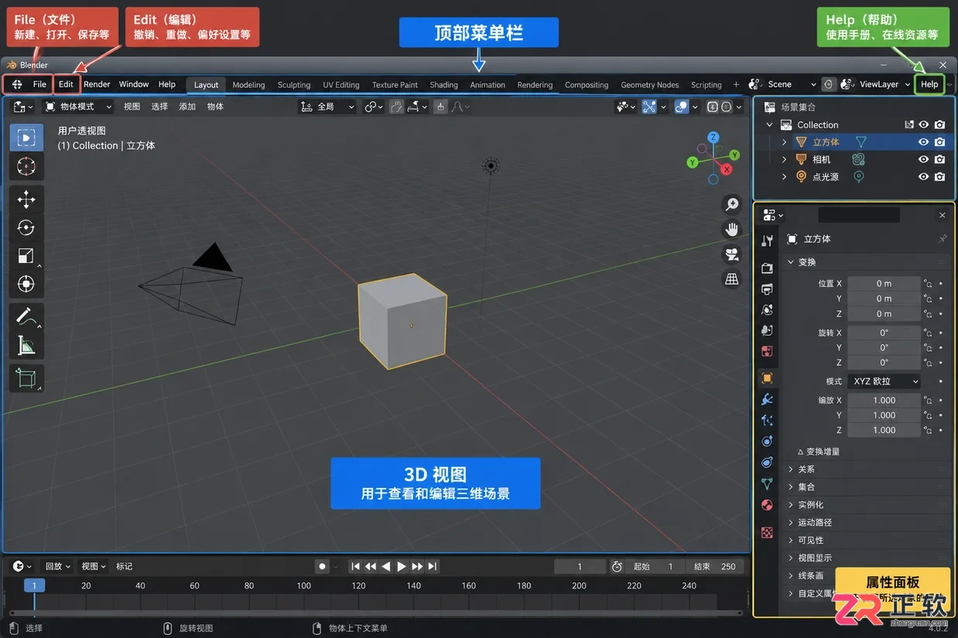Open the Object Data green triangle tab
The width and height of the screenshot is (958, 638).
(x=767, y=483)
